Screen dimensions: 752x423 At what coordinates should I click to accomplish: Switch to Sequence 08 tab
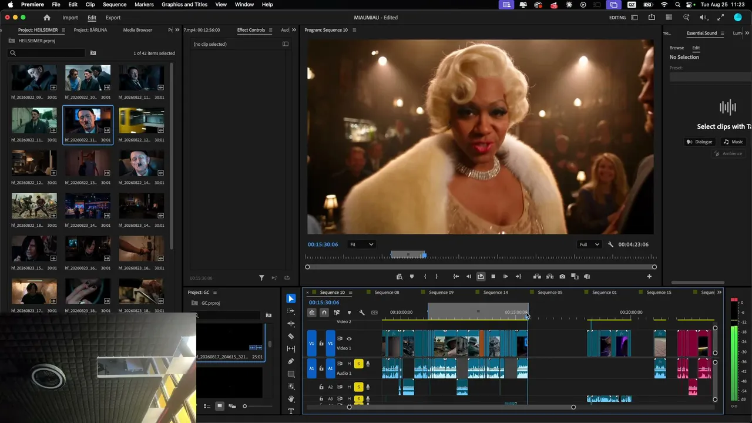click(x=387, y=293)
